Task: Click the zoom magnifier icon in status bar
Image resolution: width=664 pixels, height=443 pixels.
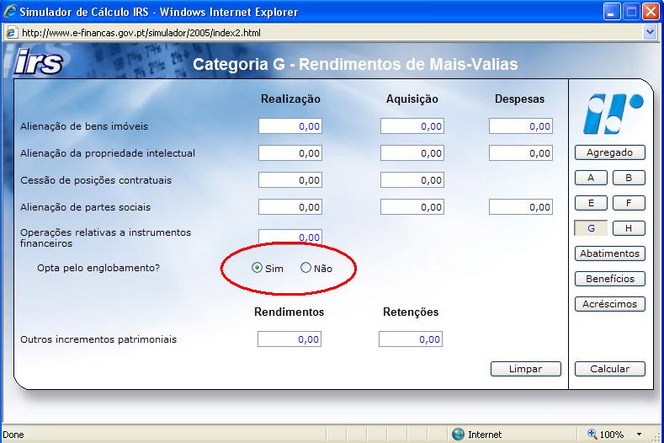Action: 592,434
